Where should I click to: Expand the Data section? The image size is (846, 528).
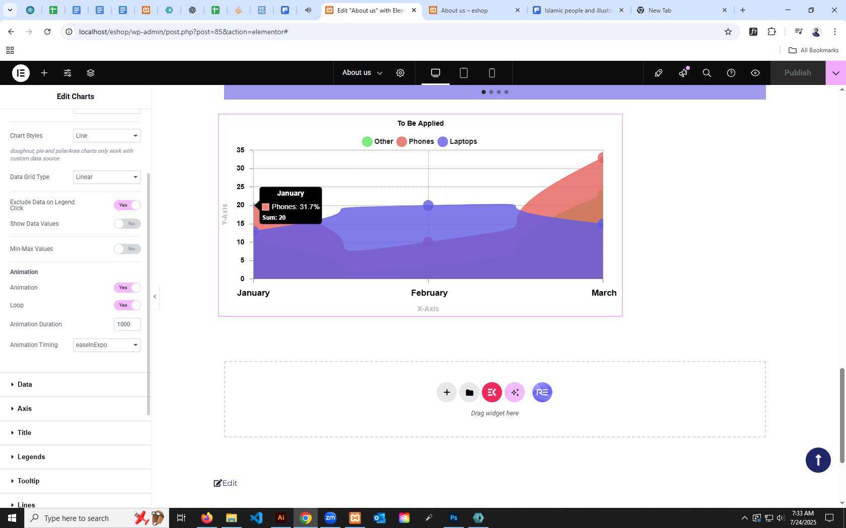click(x=76, y=385)
